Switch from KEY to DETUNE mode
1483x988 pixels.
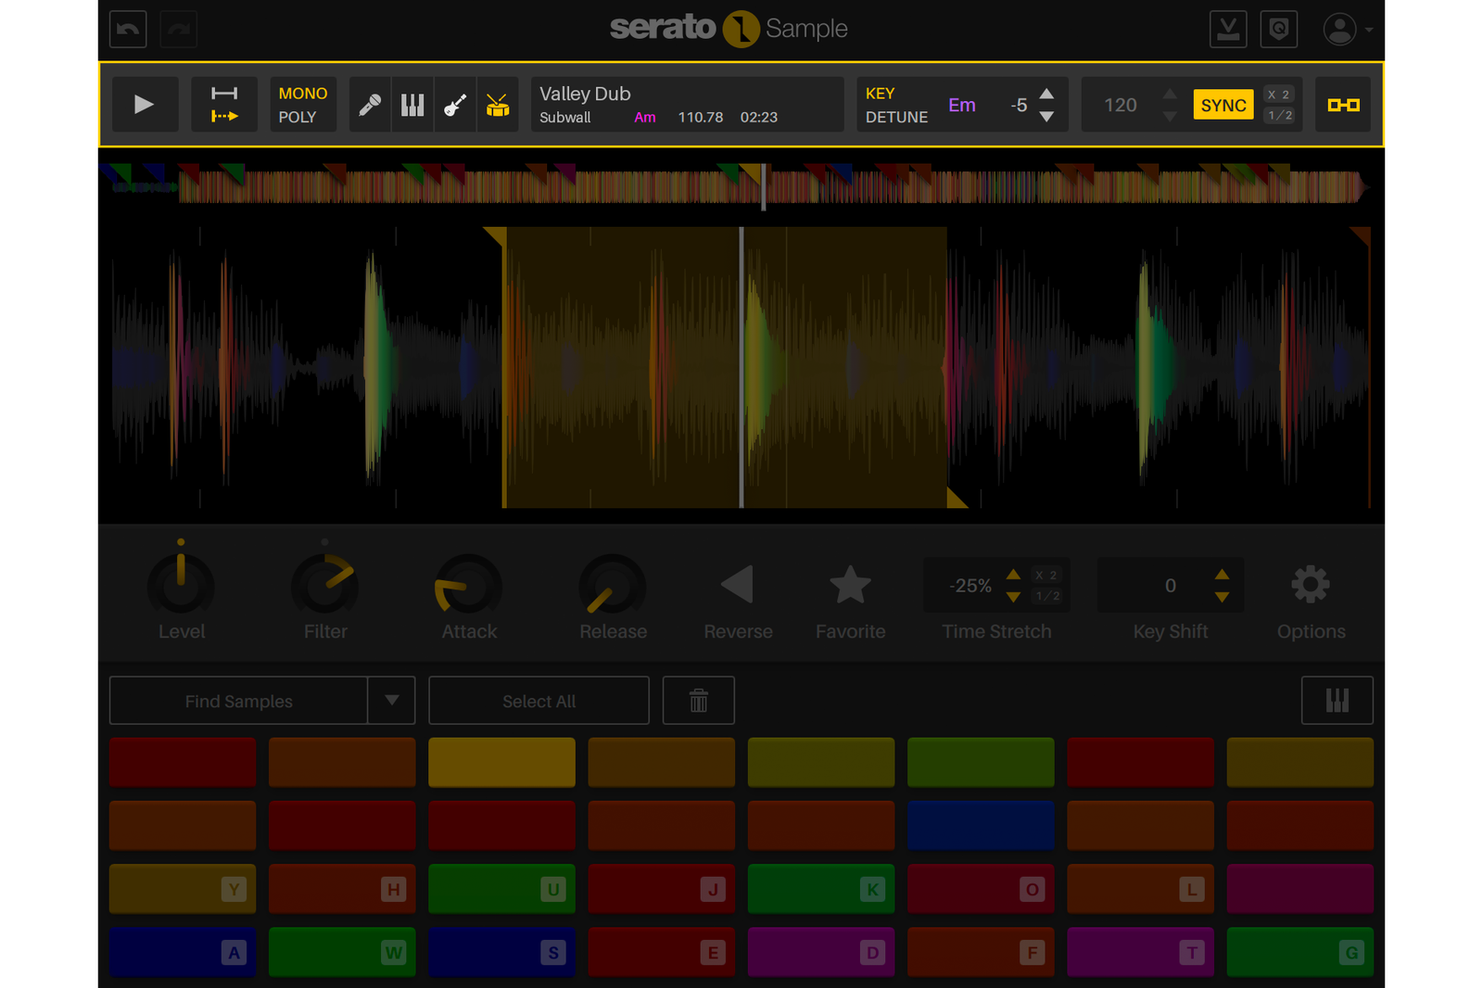coord(896,118)
